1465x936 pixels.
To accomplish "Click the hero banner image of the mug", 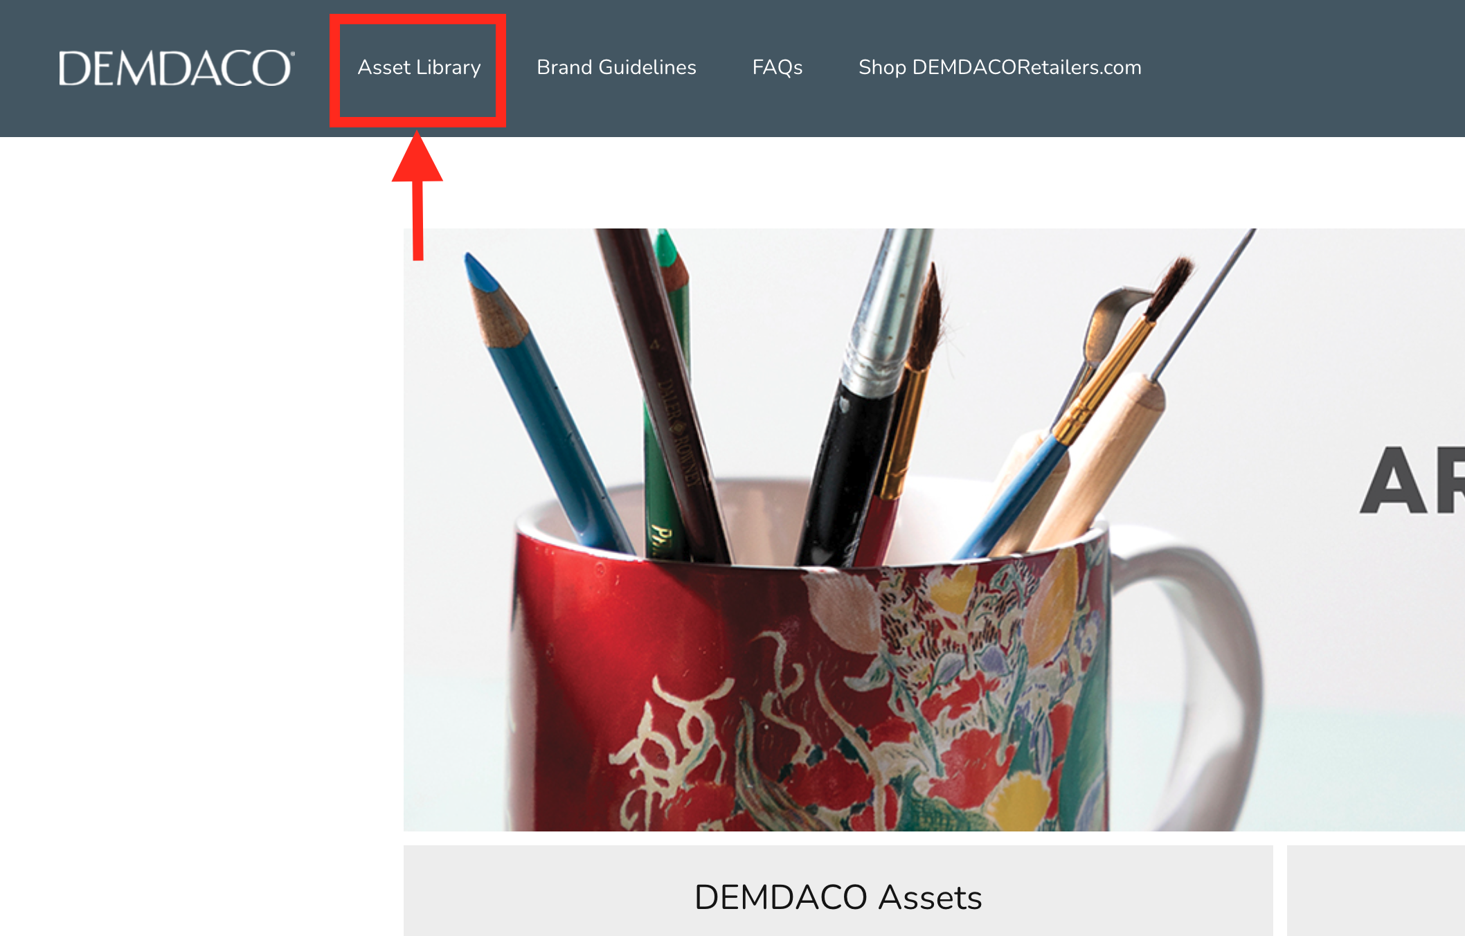I will 934,530.
